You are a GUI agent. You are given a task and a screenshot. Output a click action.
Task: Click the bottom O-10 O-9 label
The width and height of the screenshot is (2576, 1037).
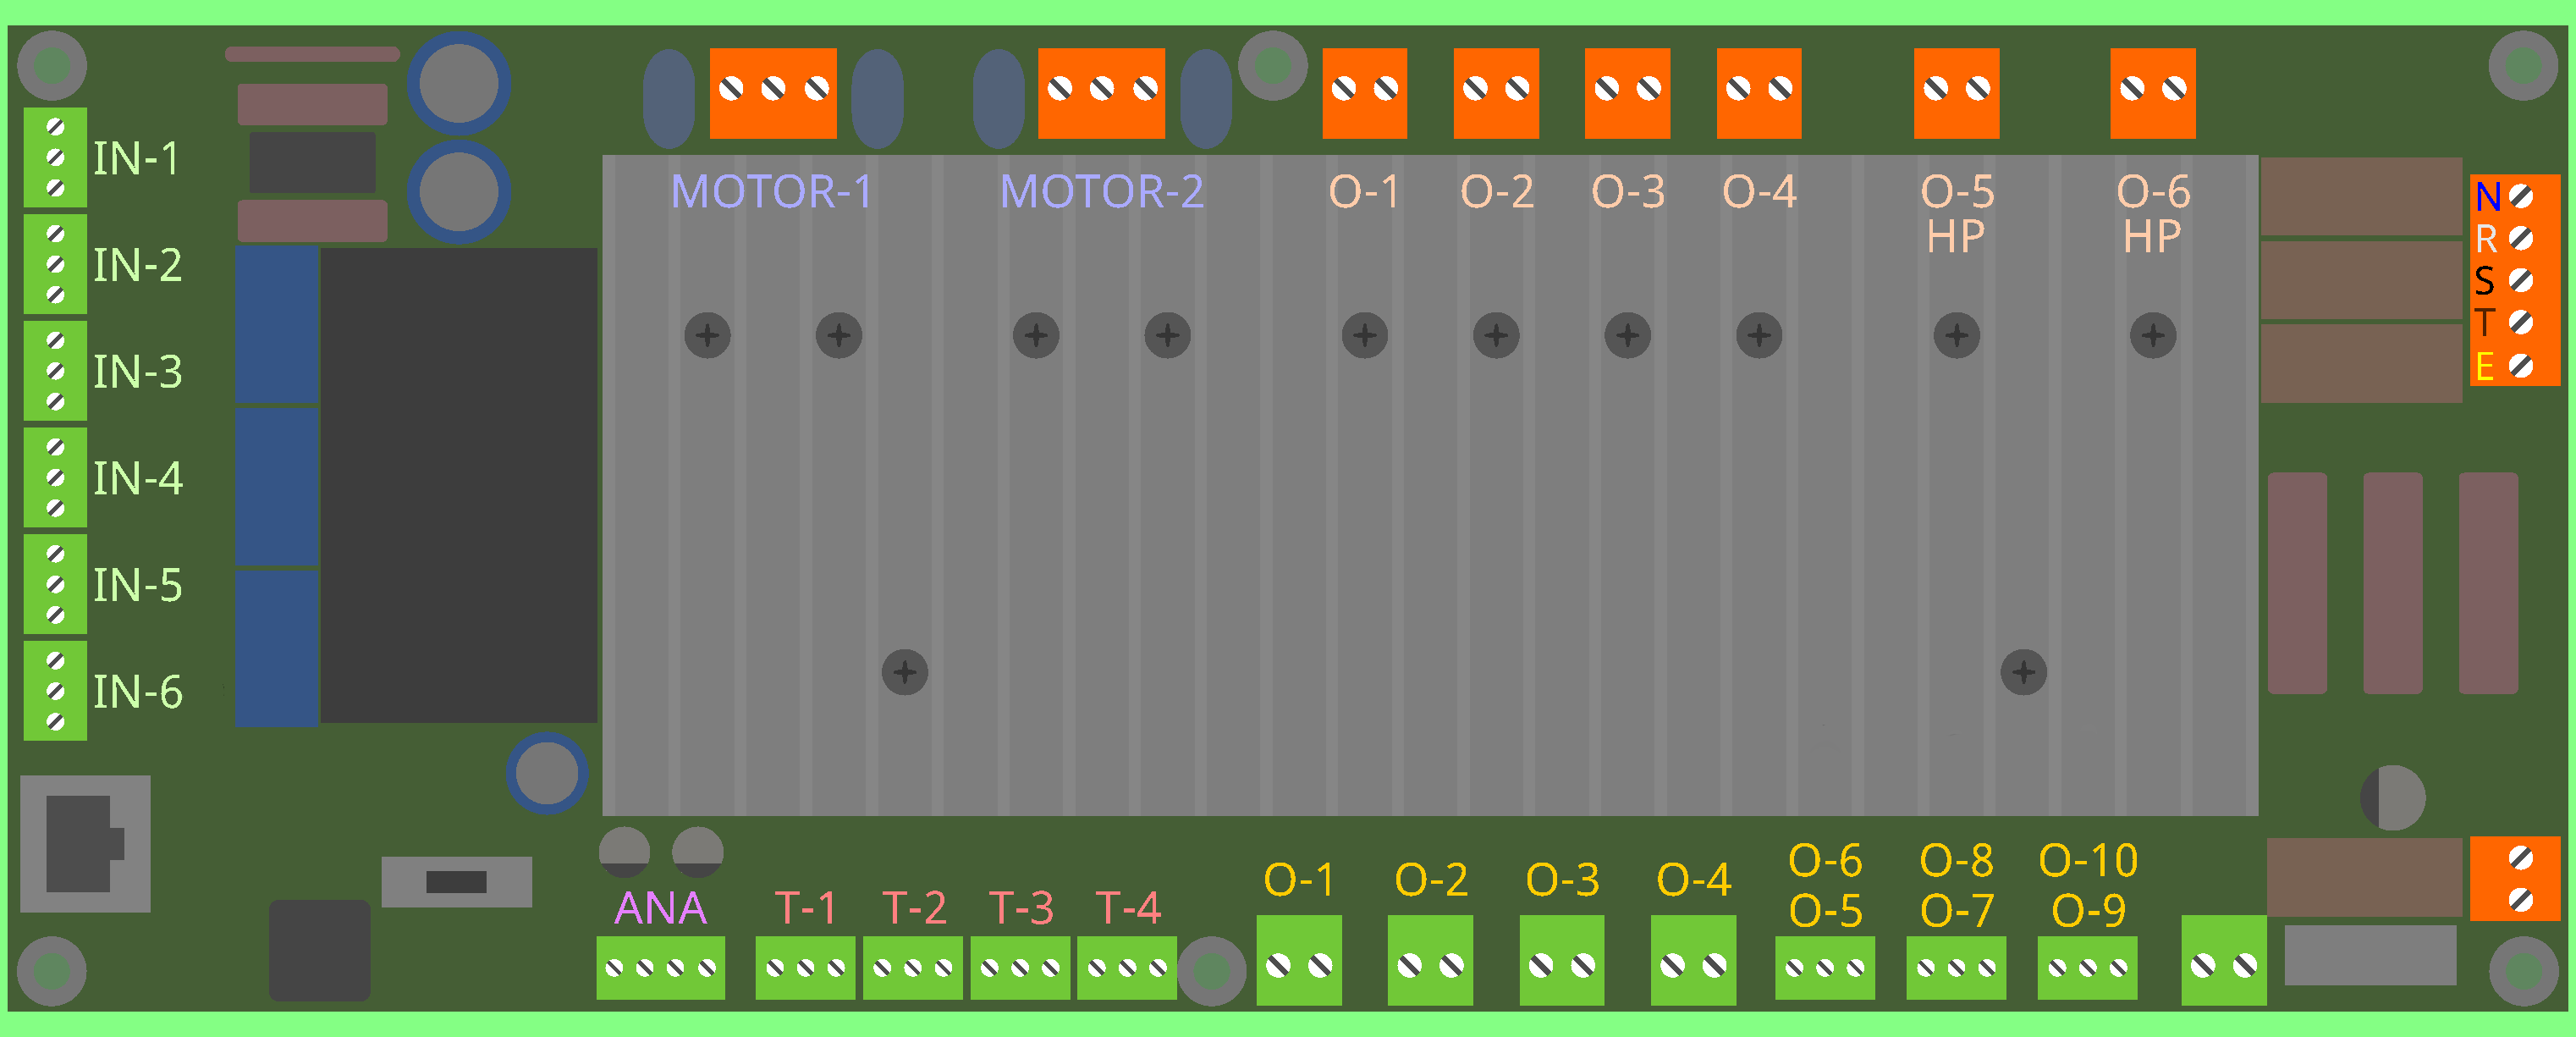pos(2088,885)
